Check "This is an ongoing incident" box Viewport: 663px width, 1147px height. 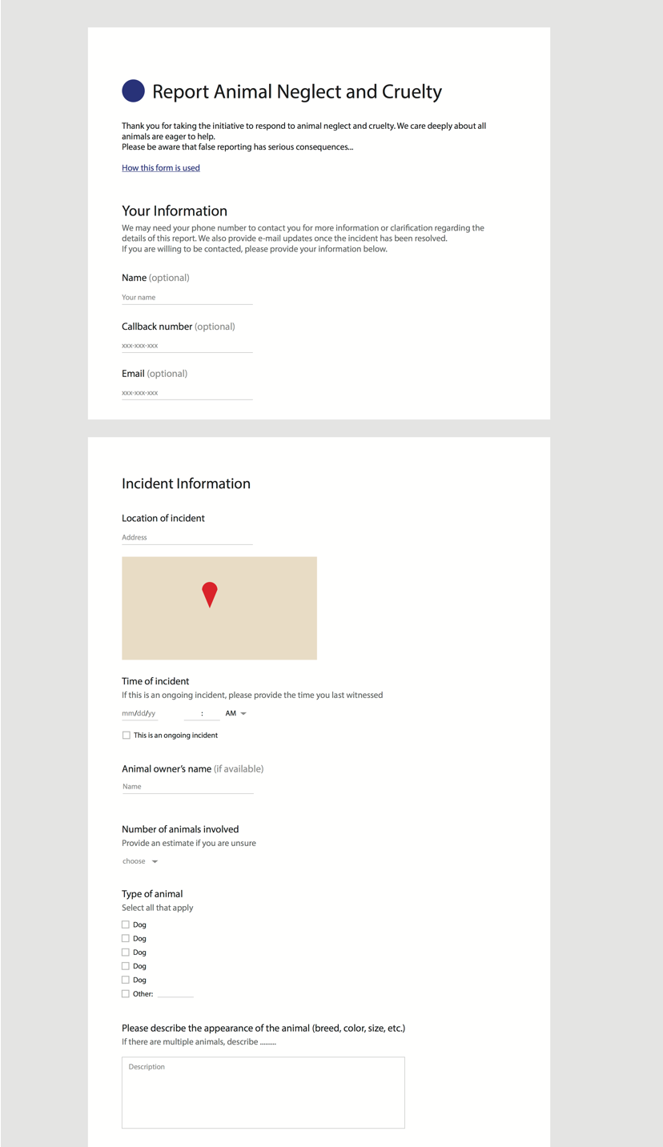point(126,736)
